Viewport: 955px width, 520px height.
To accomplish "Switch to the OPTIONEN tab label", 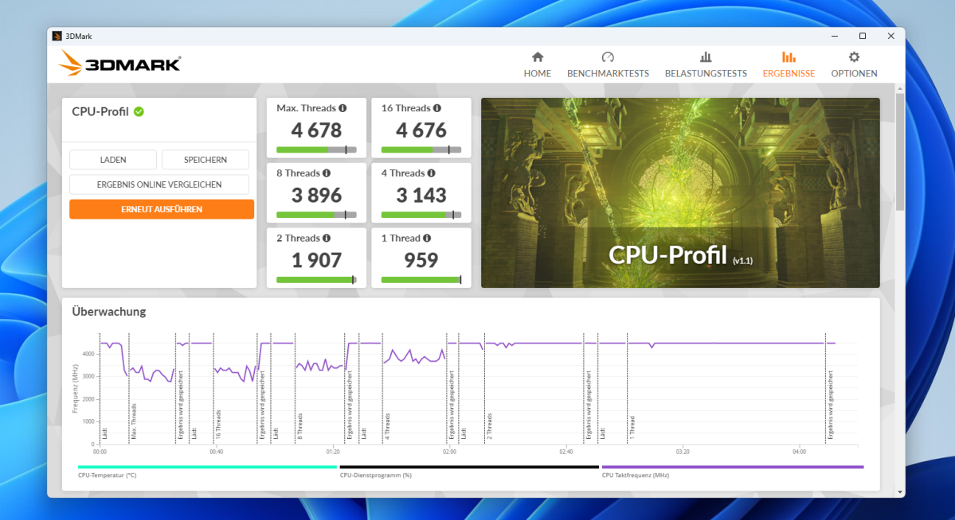I will [x=854, y=74].
